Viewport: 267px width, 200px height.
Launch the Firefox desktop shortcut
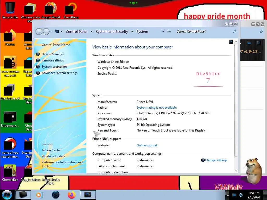pyautogui.click(x=10, y=37)
